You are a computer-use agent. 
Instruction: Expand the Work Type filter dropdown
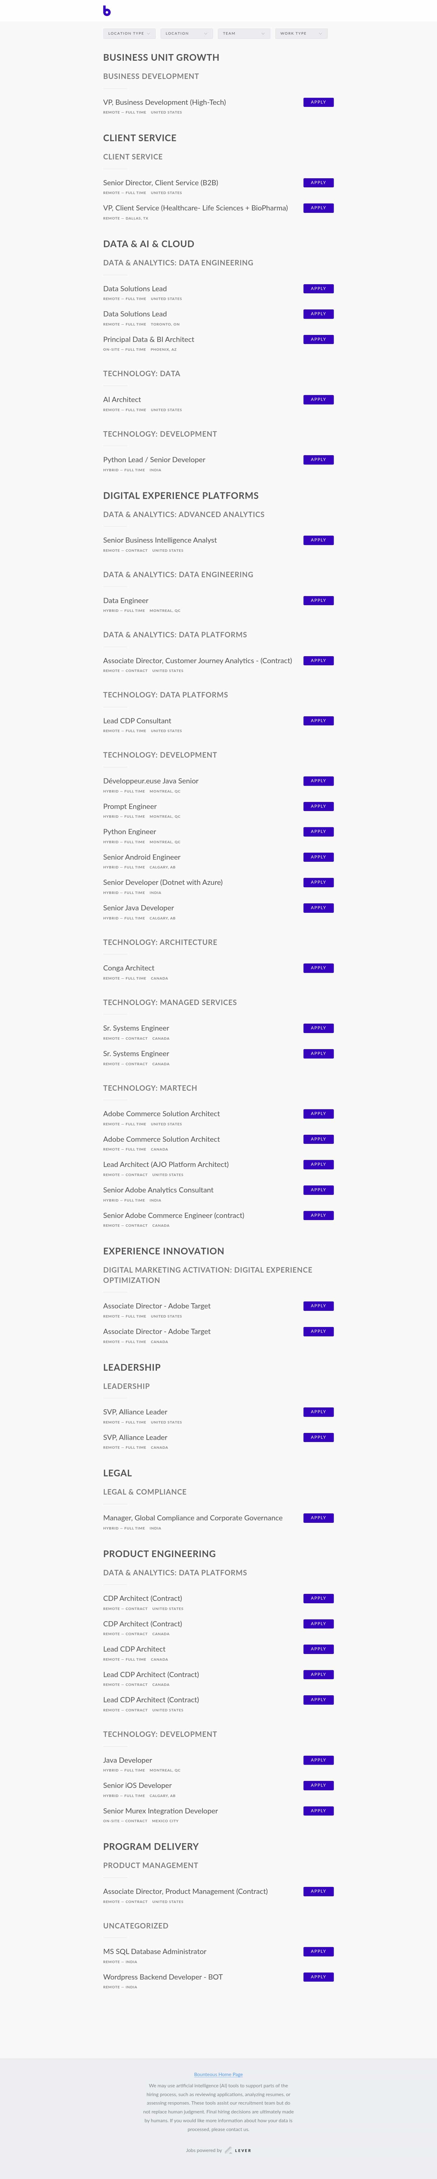[x=301, y=34]
